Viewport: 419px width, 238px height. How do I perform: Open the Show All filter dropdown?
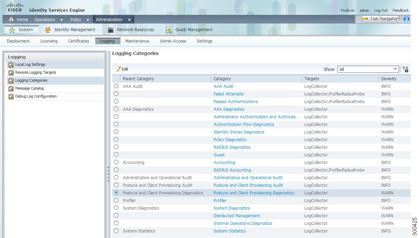click(368, 69)
